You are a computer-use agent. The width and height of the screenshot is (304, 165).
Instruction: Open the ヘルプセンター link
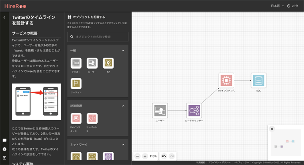click(241, 163)
